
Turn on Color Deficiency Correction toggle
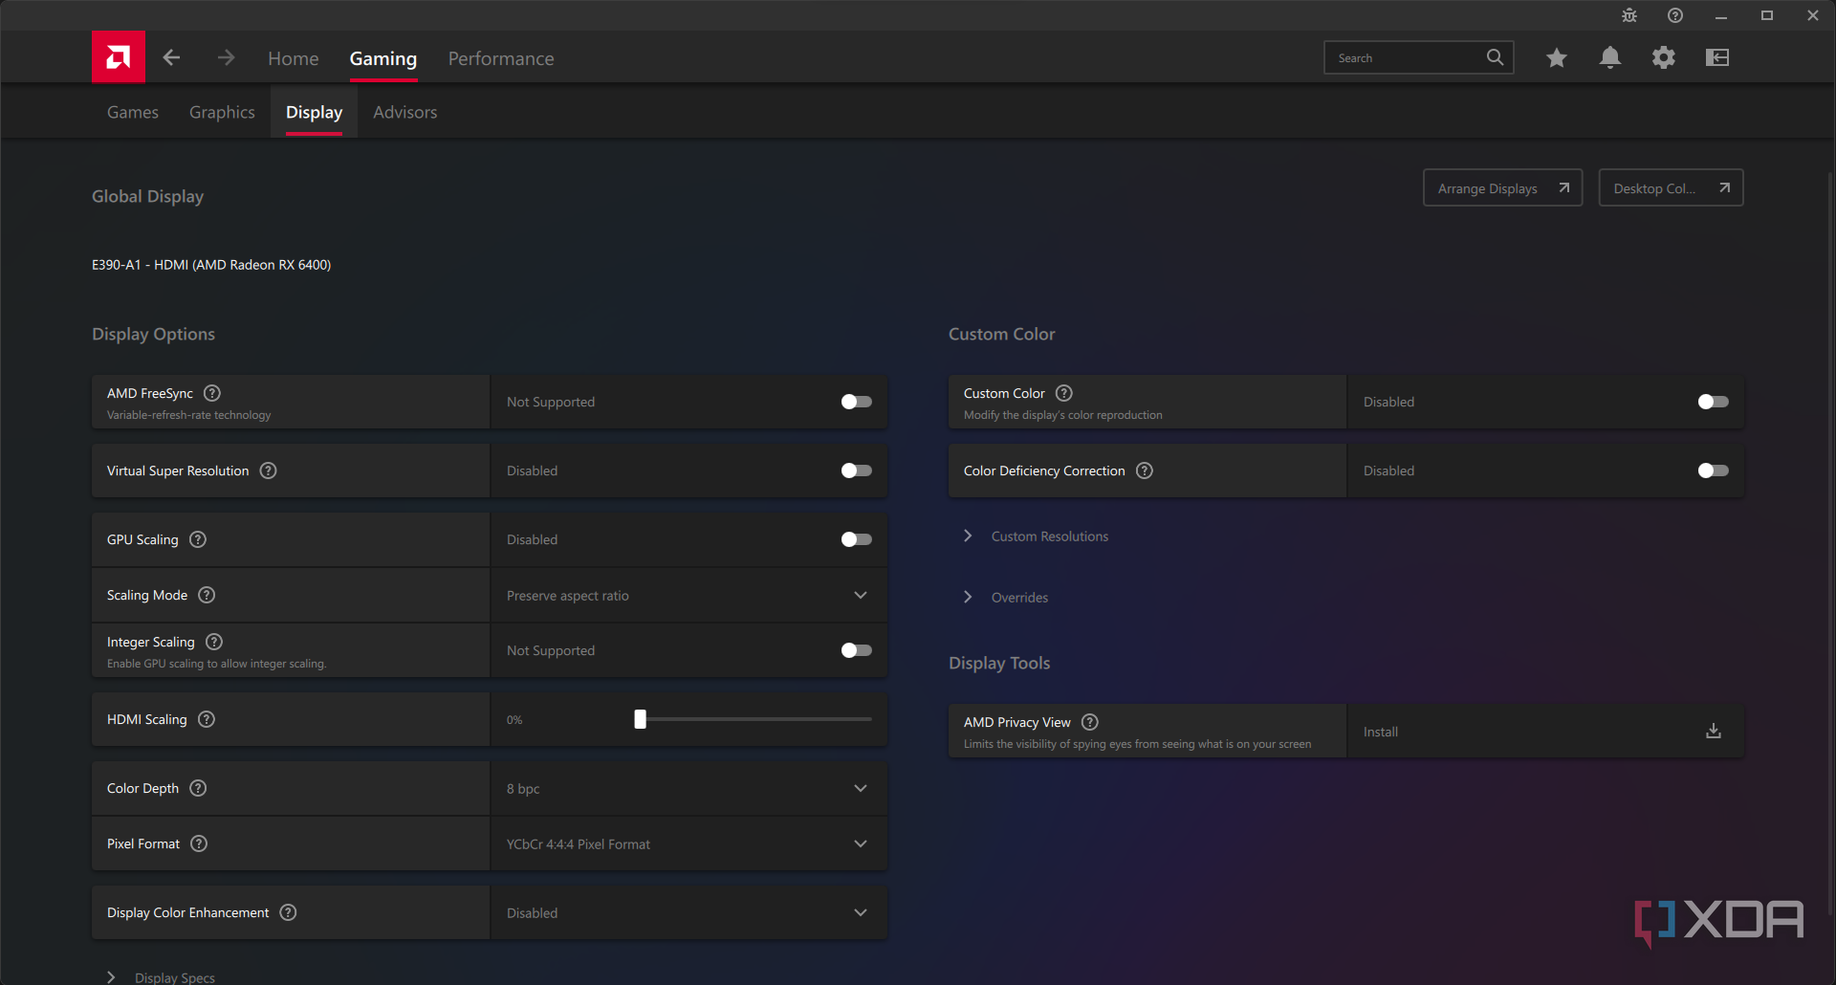click(x=1713, y=471)
